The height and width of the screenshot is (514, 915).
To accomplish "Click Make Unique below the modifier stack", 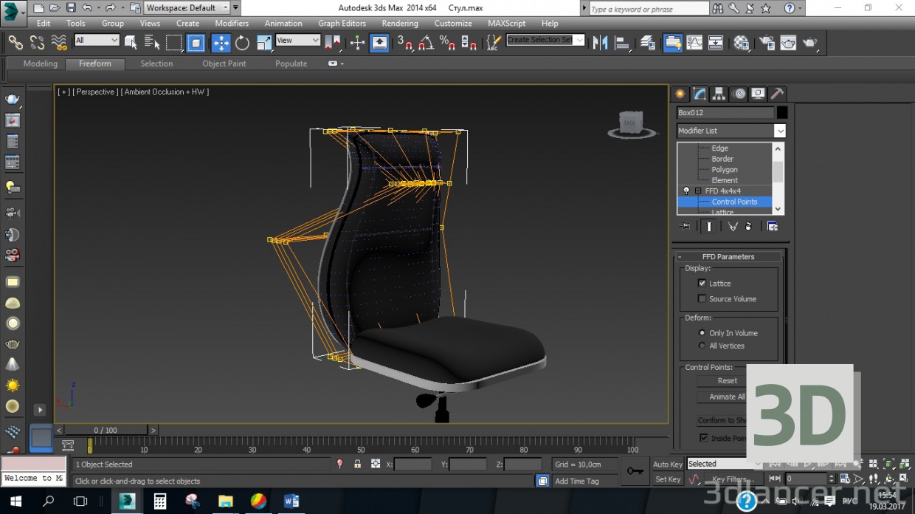I will [x=732, y=227].
